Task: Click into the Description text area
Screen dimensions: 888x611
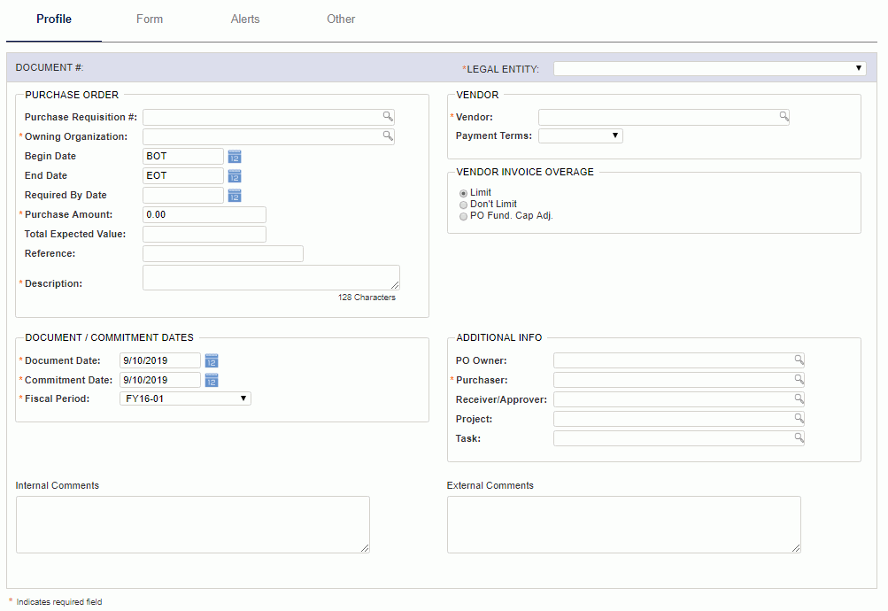Action: click(271, 277)
